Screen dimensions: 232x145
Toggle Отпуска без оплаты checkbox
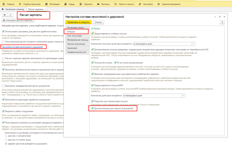92,63
